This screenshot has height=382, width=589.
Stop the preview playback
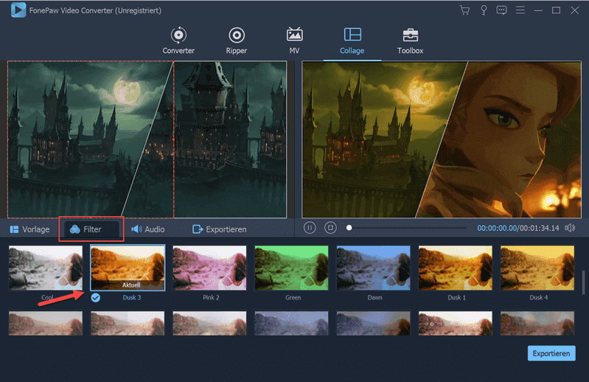(x=330, y=228)
